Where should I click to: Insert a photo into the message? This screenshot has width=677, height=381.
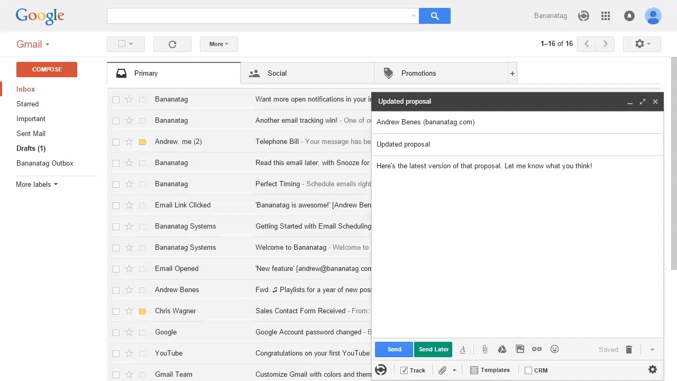tap(520, 349)
